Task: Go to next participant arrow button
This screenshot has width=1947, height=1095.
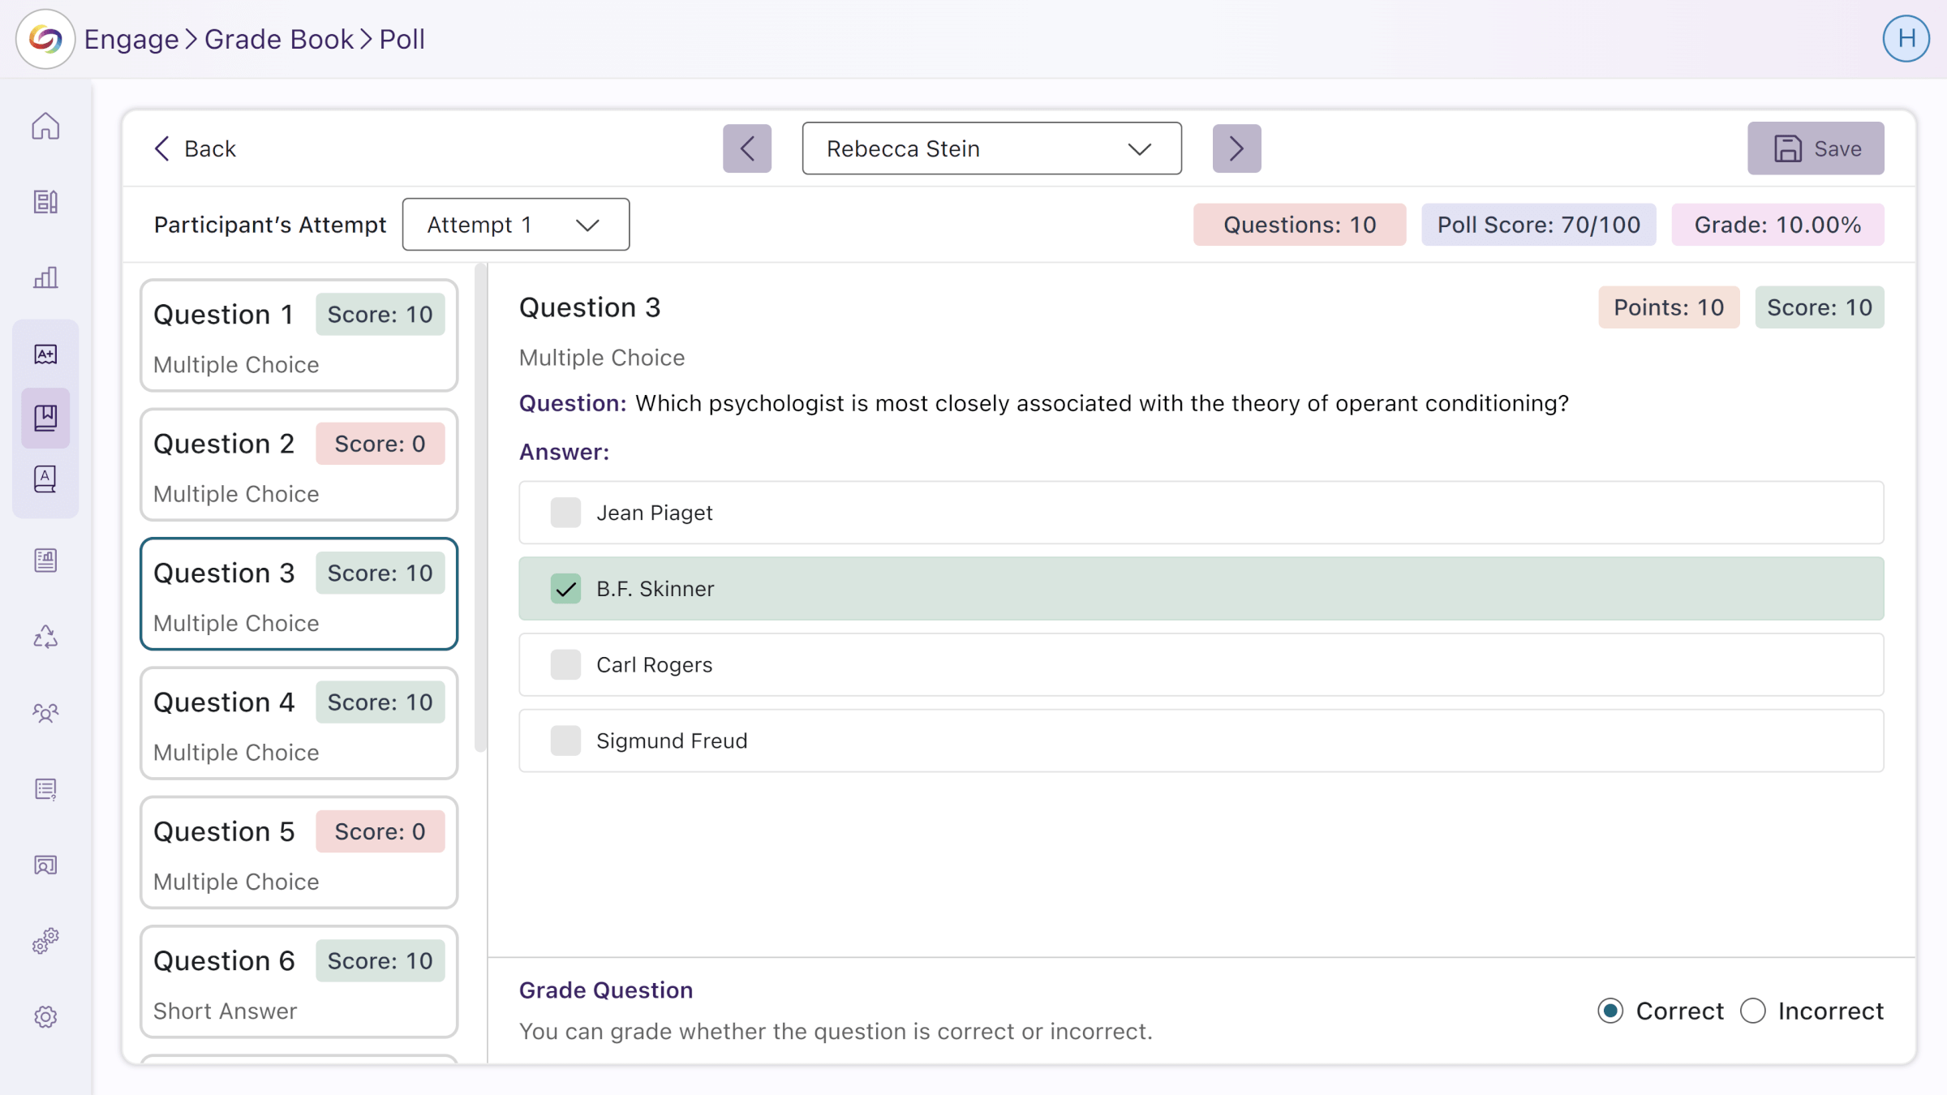Action: (x=1236, y=148)
